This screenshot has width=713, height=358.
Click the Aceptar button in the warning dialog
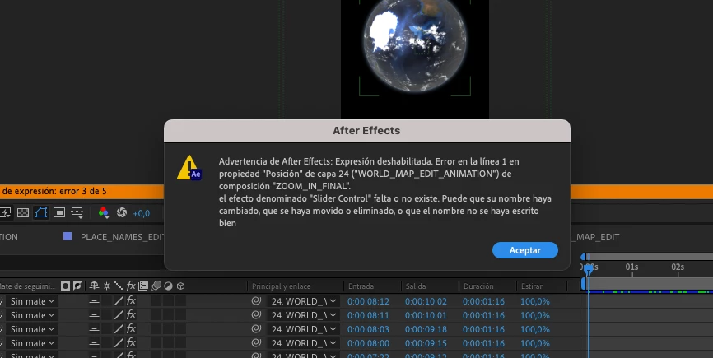[524, 250]
